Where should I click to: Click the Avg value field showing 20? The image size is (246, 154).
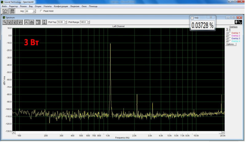tap(29, 11)
